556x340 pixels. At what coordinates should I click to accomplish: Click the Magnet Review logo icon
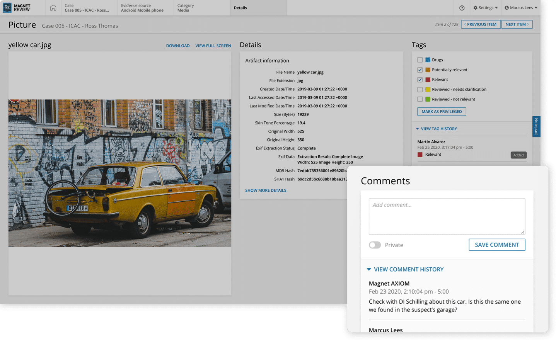tap(7, 8)
